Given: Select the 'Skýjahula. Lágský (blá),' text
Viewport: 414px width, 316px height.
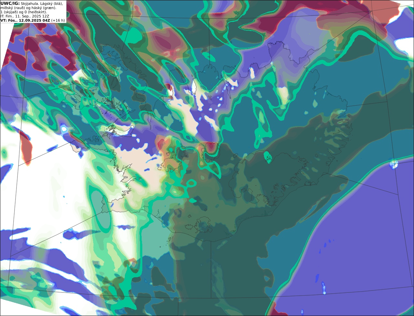Looking at the screenshot, I should [42, 4].
